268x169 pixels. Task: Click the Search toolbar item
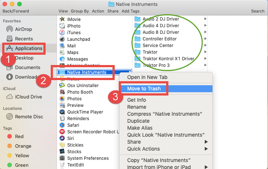[x=258, y=11]
